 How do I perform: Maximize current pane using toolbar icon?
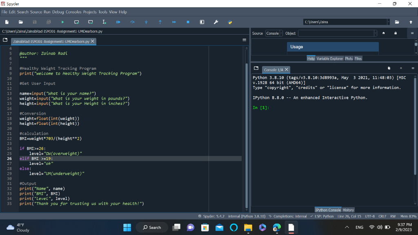202,22
